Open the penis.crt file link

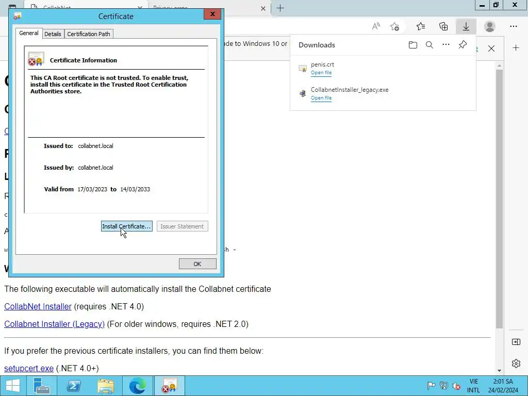(321, 73)
